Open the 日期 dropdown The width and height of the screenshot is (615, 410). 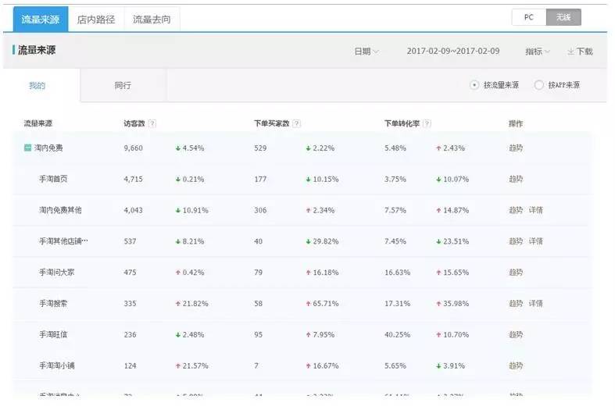point(366,52)
